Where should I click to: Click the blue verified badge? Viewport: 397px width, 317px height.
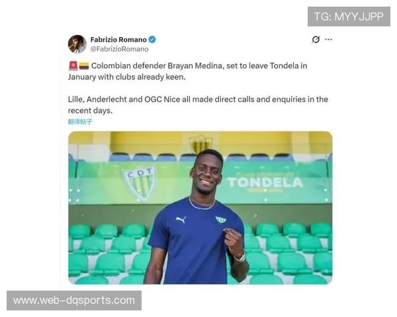coord(152,40)
